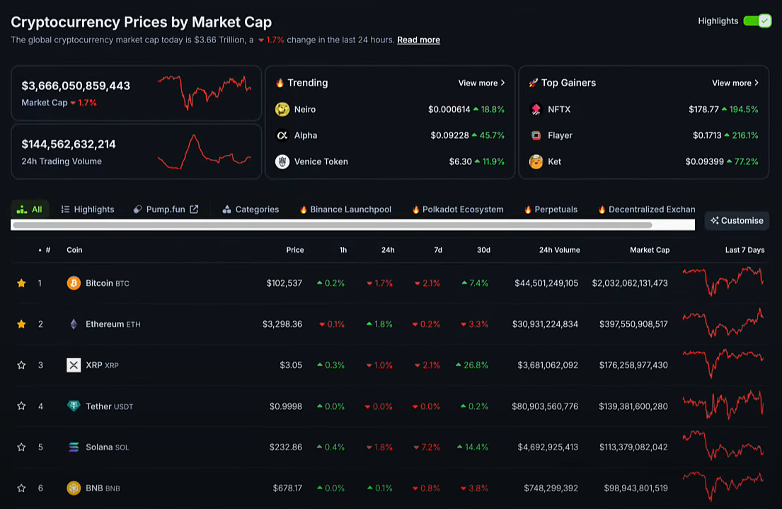This screenshot has width=782, height=509.
Task: Expand Top Gainers via View more
Action: 735,83
